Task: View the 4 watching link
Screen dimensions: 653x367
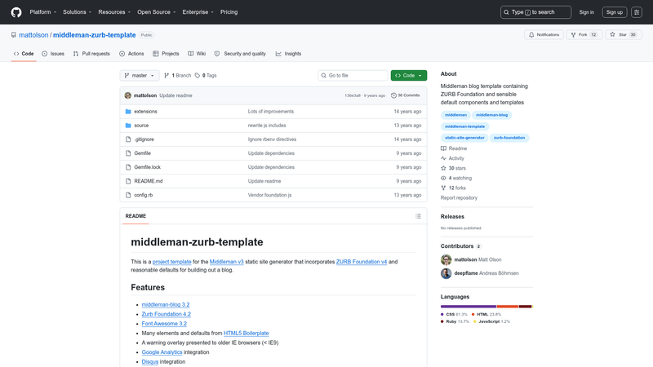Action: pos(456,178)
